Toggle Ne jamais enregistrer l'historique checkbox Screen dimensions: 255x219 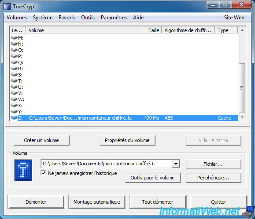click(x=43, y=173)
